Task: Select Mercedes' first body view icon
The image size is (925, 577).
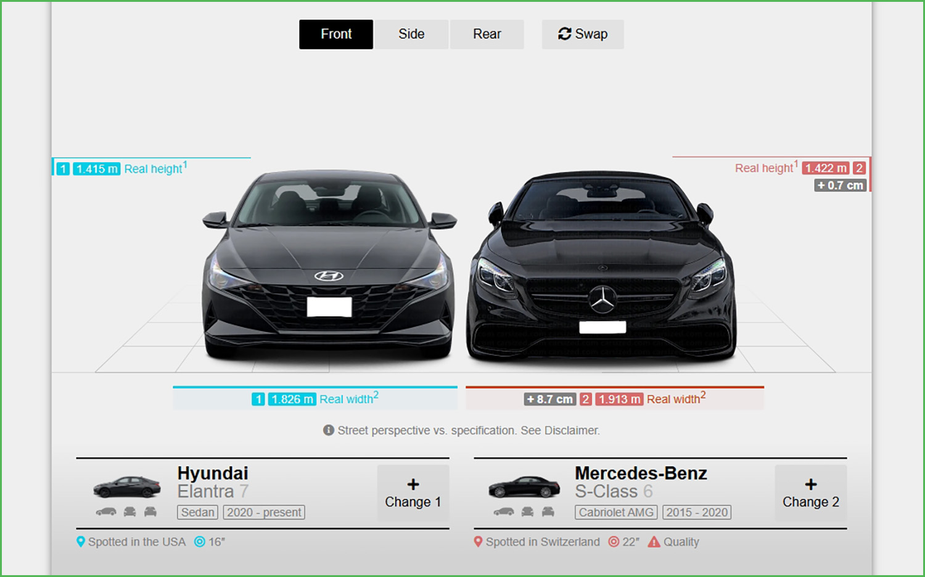Action: [x=504, y=512]
